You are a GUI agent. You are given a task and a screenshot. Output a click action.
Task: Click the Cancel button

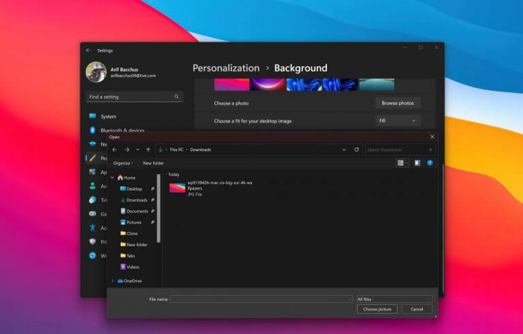[x=417, y=310]
